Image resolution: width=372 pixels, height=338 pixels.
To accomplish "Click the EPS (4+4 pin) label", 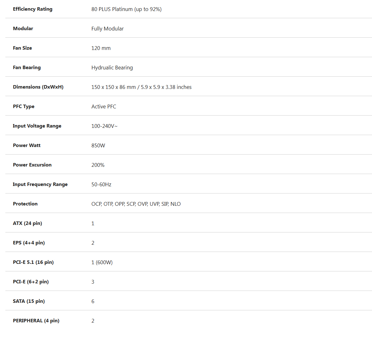I will [x=29, y=243].
